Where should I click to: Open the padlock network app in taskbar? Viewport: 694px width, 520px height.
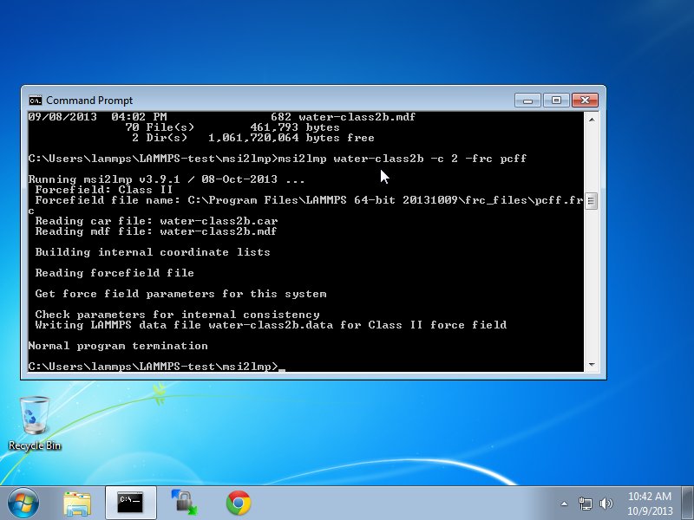tap(184, 503)
